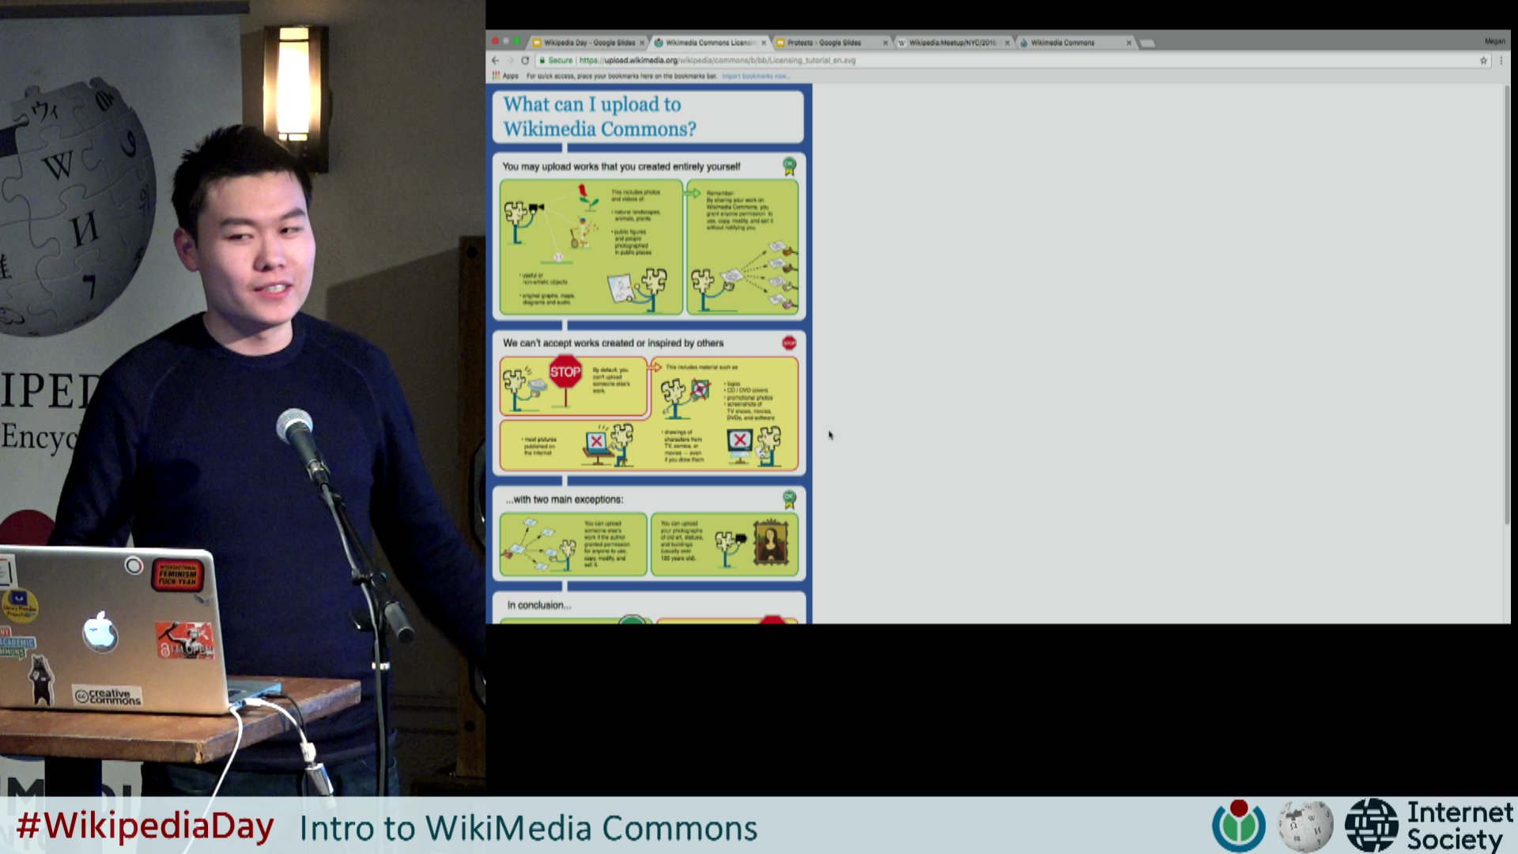
Task: Bookmark this page with the star icon
Action: click(1483, 60)
